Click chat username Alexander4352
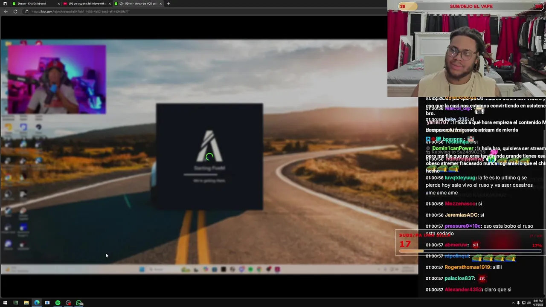The width and height of the screenshot is (546, 307). click(464, 290)
